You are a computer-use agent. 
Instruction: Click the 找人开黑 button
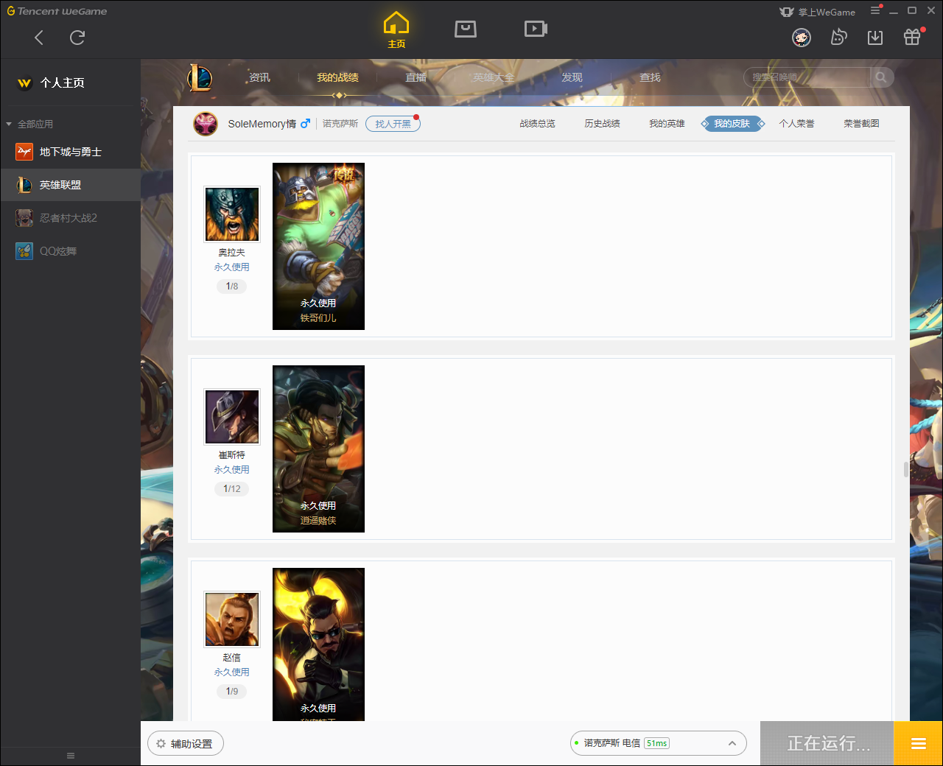click(x=393, y=124)
